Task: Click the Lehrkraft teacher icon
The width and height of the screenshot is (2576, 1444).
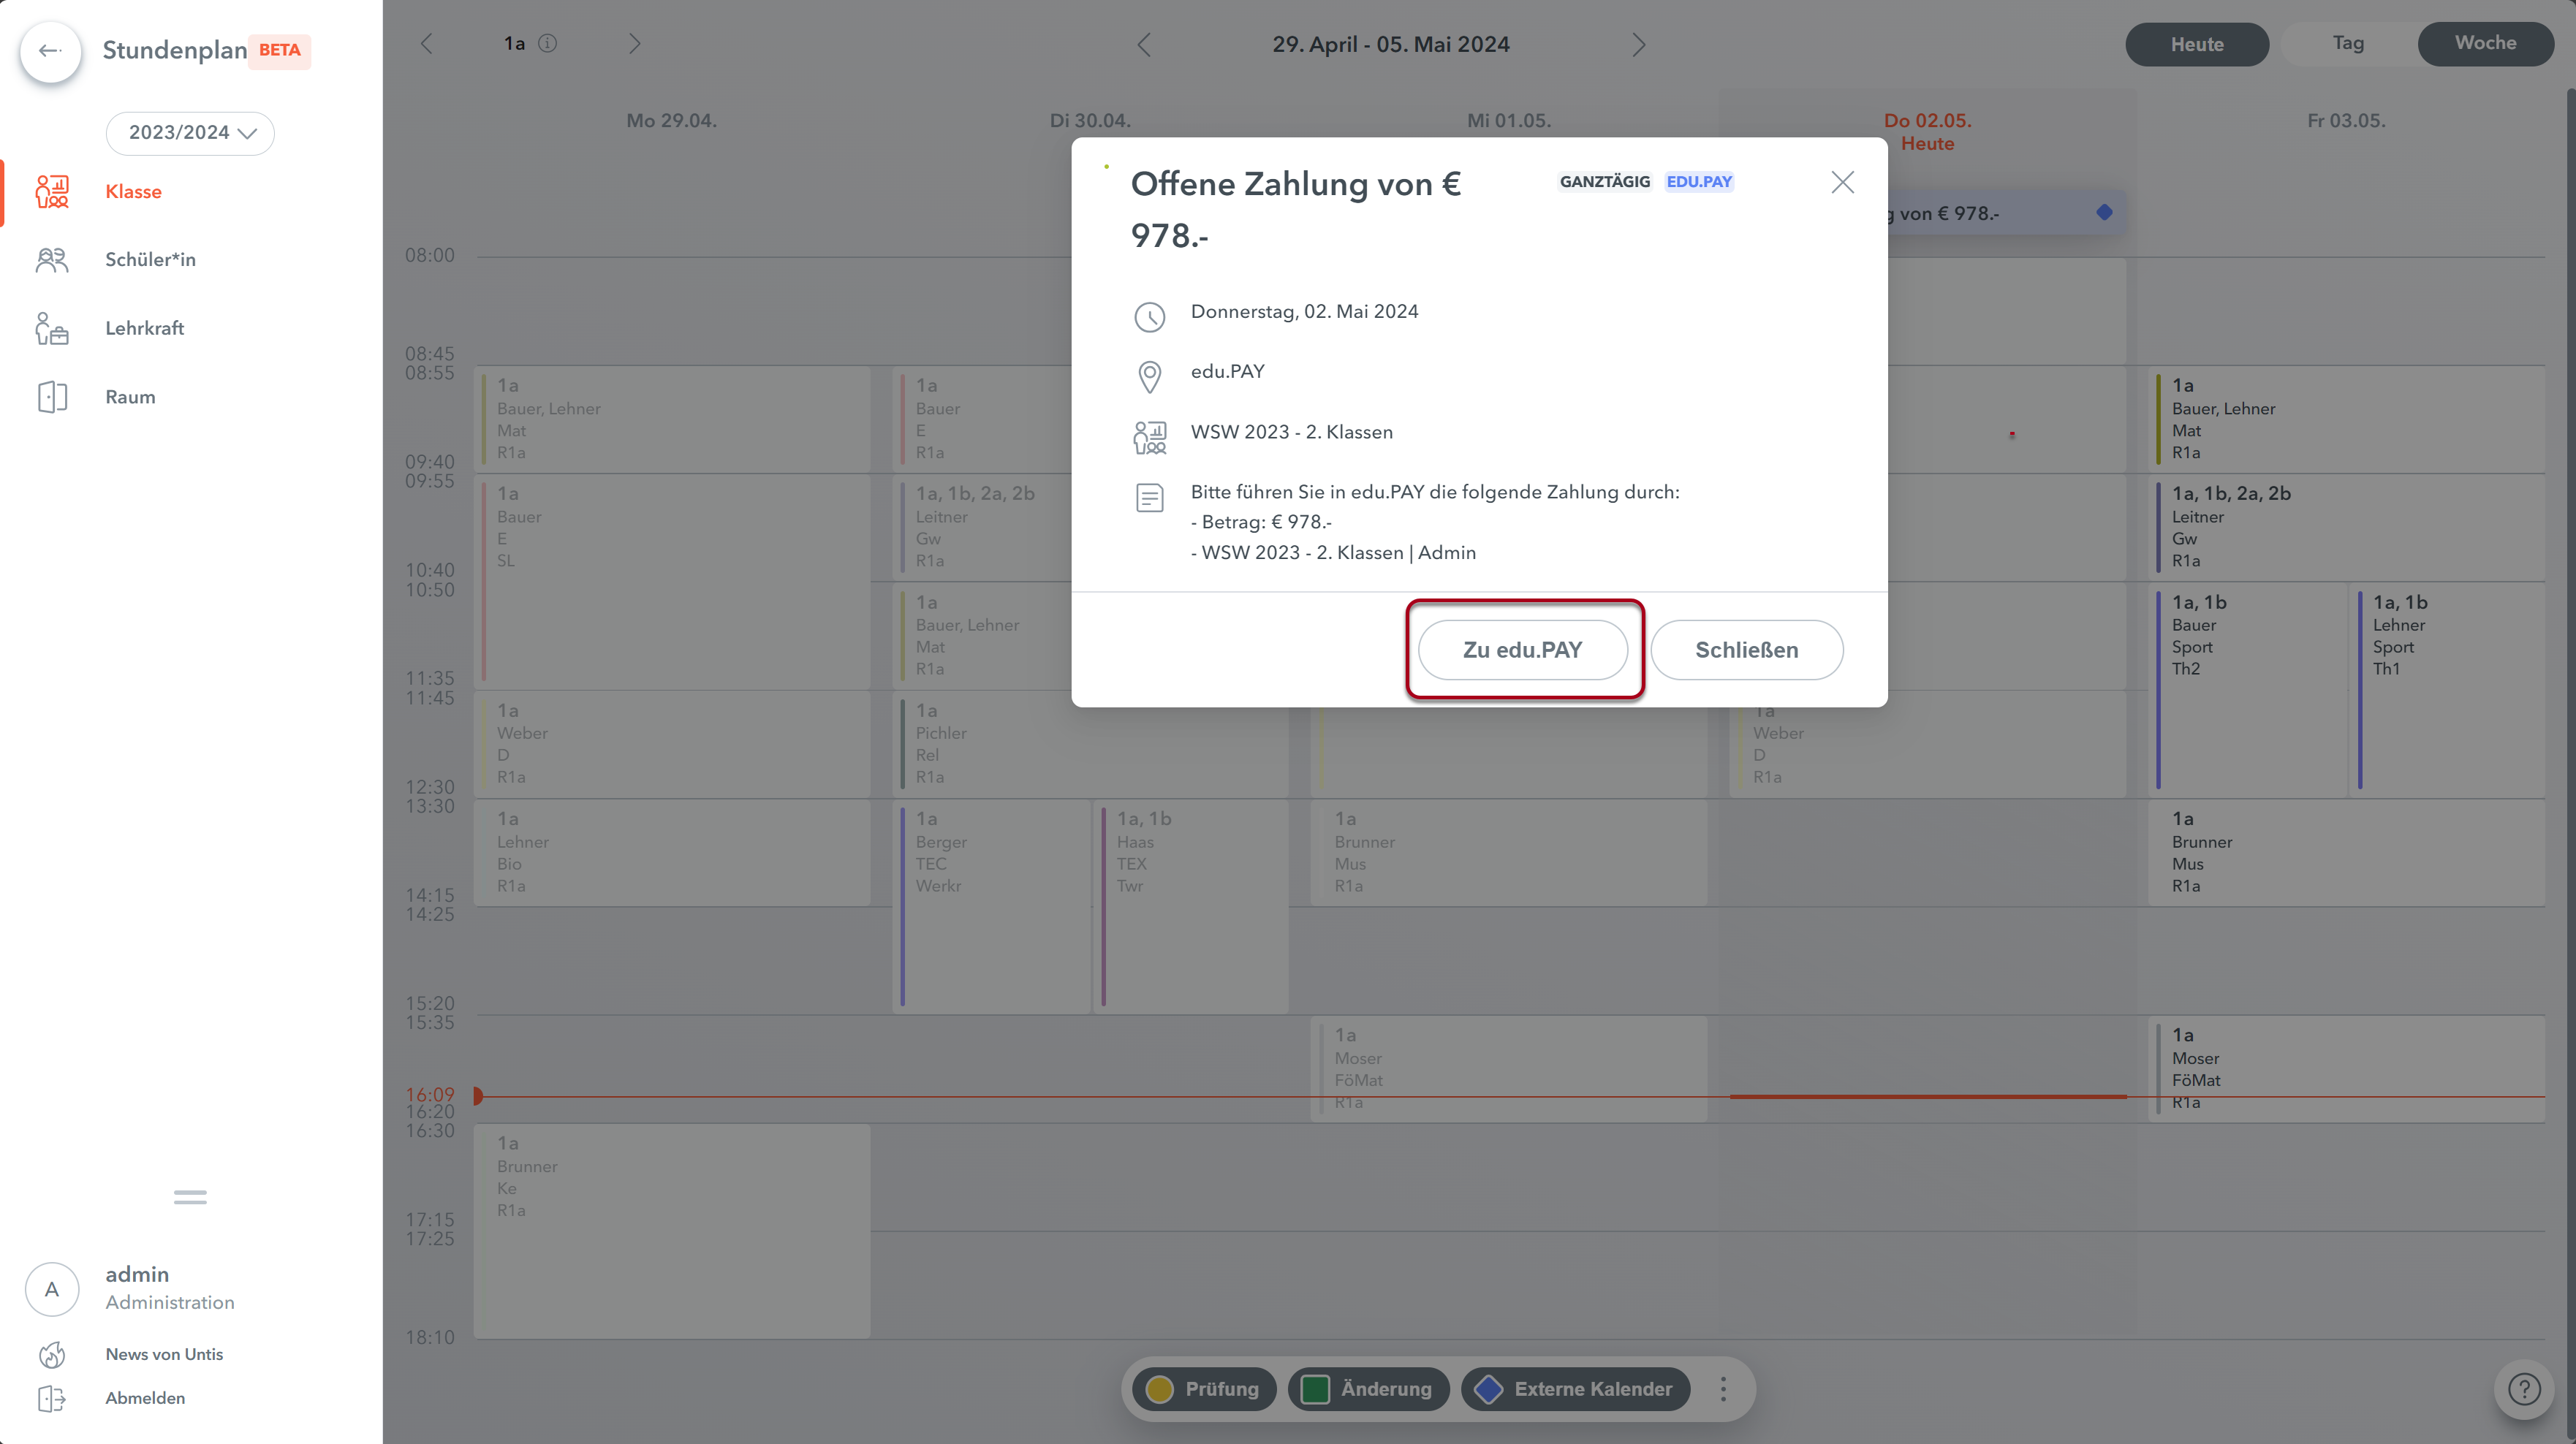Action: (x=52, y=328)
